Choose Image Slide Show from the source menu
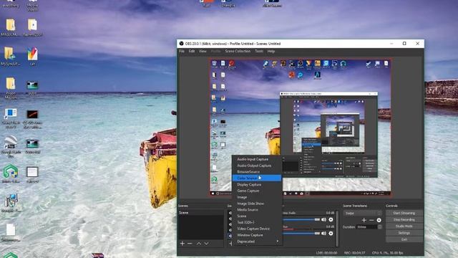 257,204
